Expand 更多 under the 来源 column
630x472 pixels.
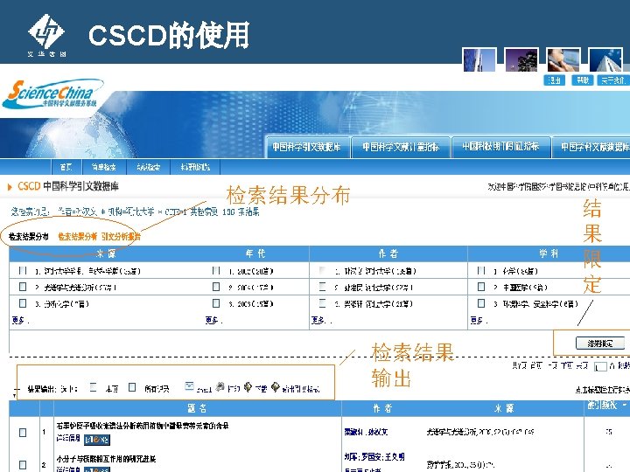[18, 320]
